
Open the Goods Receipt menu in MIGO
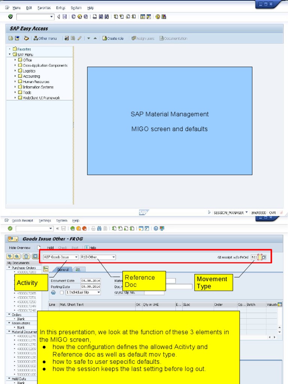(x=22, y=220)
